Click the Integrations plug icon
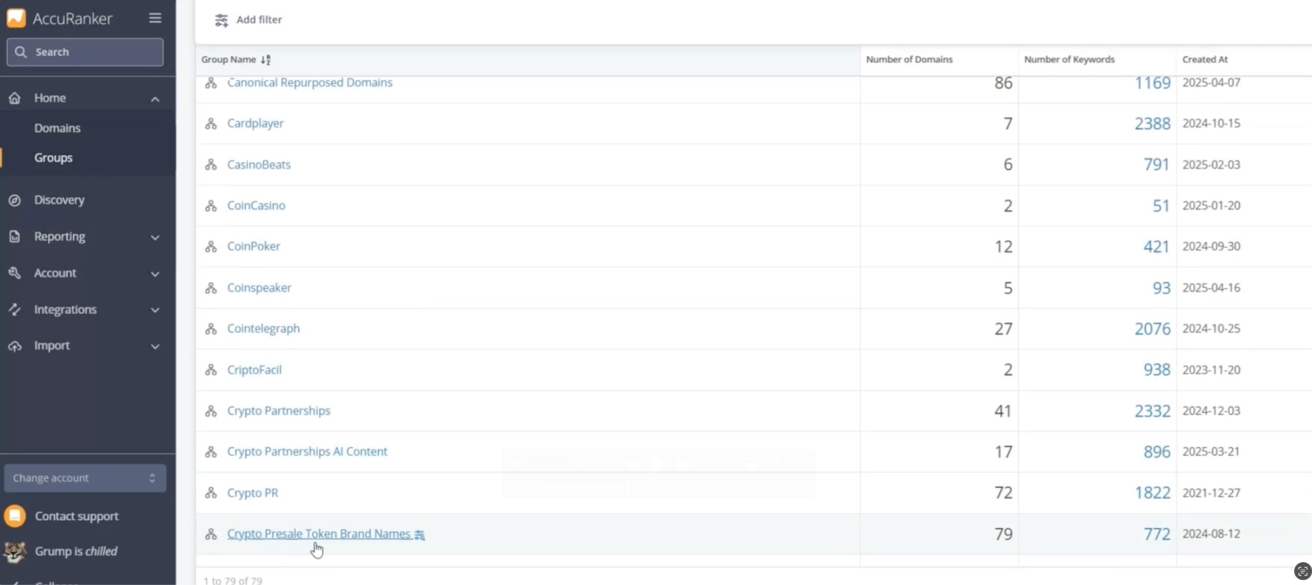This screenshot has width=1312, height=585. (x=15, y=309)
